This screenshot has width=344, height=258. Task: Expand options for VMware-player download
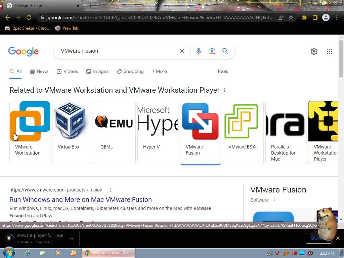pos(72,239)
